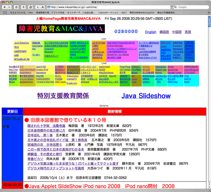The height and width of the screenshot is (192, 211).
Task: Click the 2008/09/20 date cell
Action: point(12,185)
